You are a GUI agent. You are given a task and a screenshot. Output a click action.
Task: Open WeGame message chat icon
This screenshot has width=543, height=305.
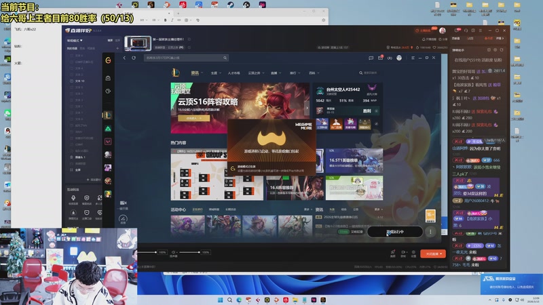coord(371,58)
